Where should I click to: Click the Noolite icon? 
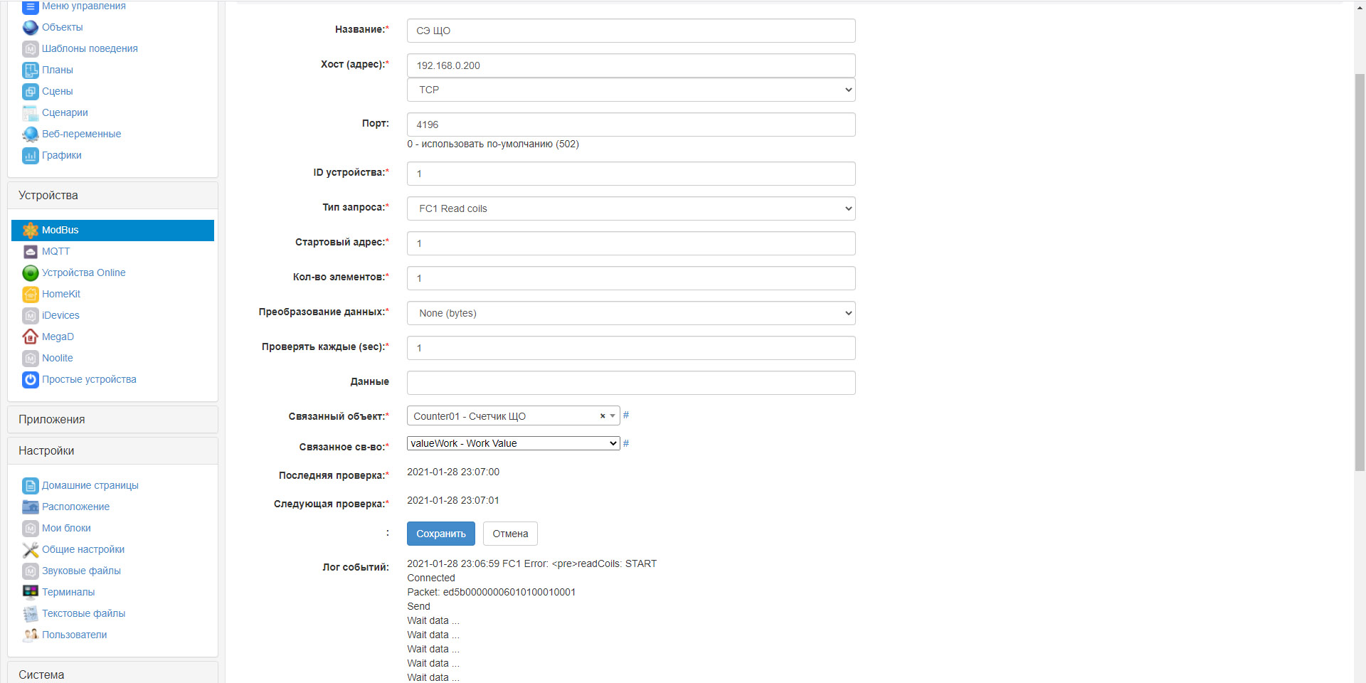[30, 359]
